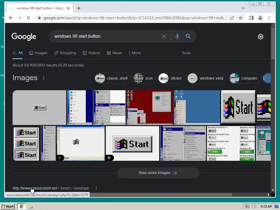Filter images by 'icon' chip
The image size is (280, 210).
pyautogui.click(x=144, y=78)
